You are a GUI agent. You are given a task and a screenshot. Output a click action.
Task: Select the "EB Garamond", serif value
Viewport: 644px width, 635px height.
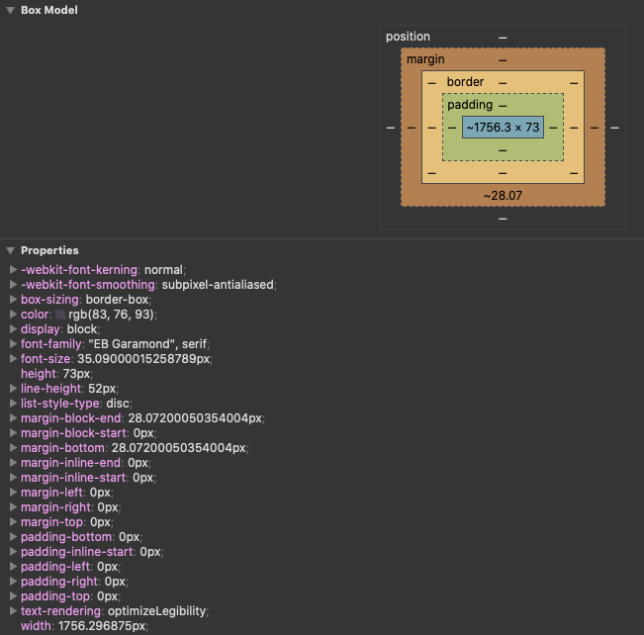147,344
